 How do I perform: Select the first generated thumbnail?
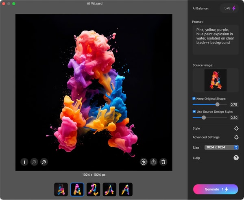(61, 189)
